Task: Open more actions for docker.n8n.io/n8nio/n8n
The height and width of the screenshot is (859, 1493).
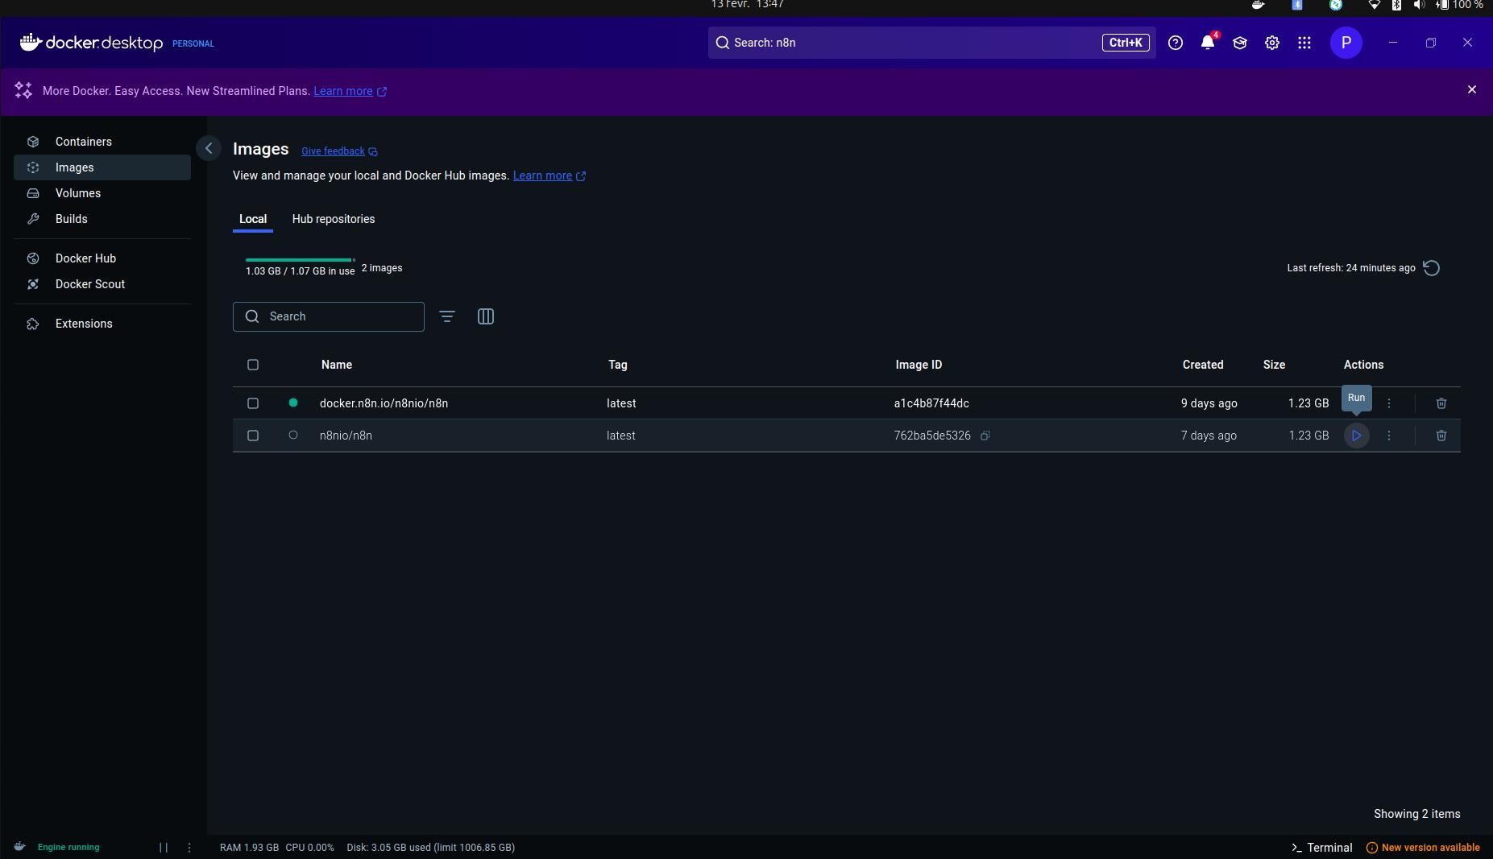Action: point(1389,403)
